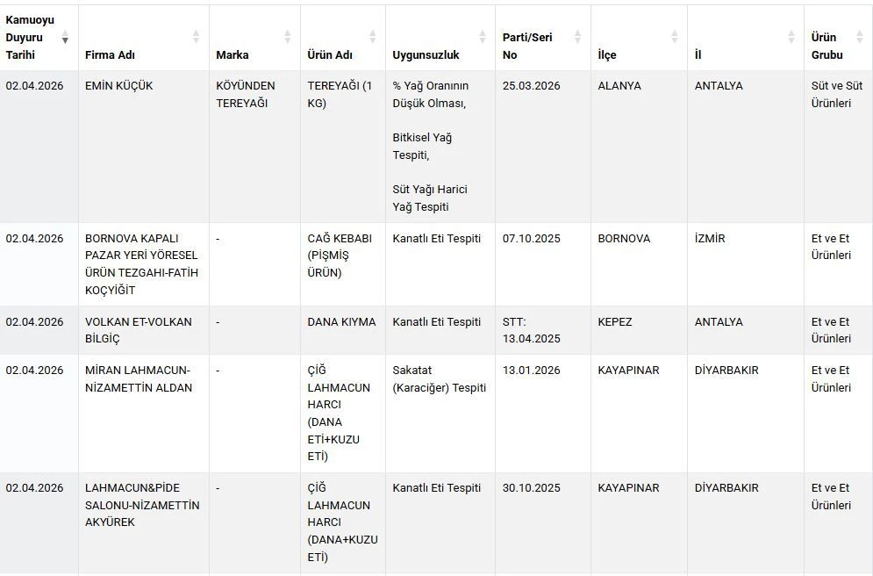Select Süt ve Süt Ürünleri group cell
The image size is (873, 576).
[x=836, y=95]
